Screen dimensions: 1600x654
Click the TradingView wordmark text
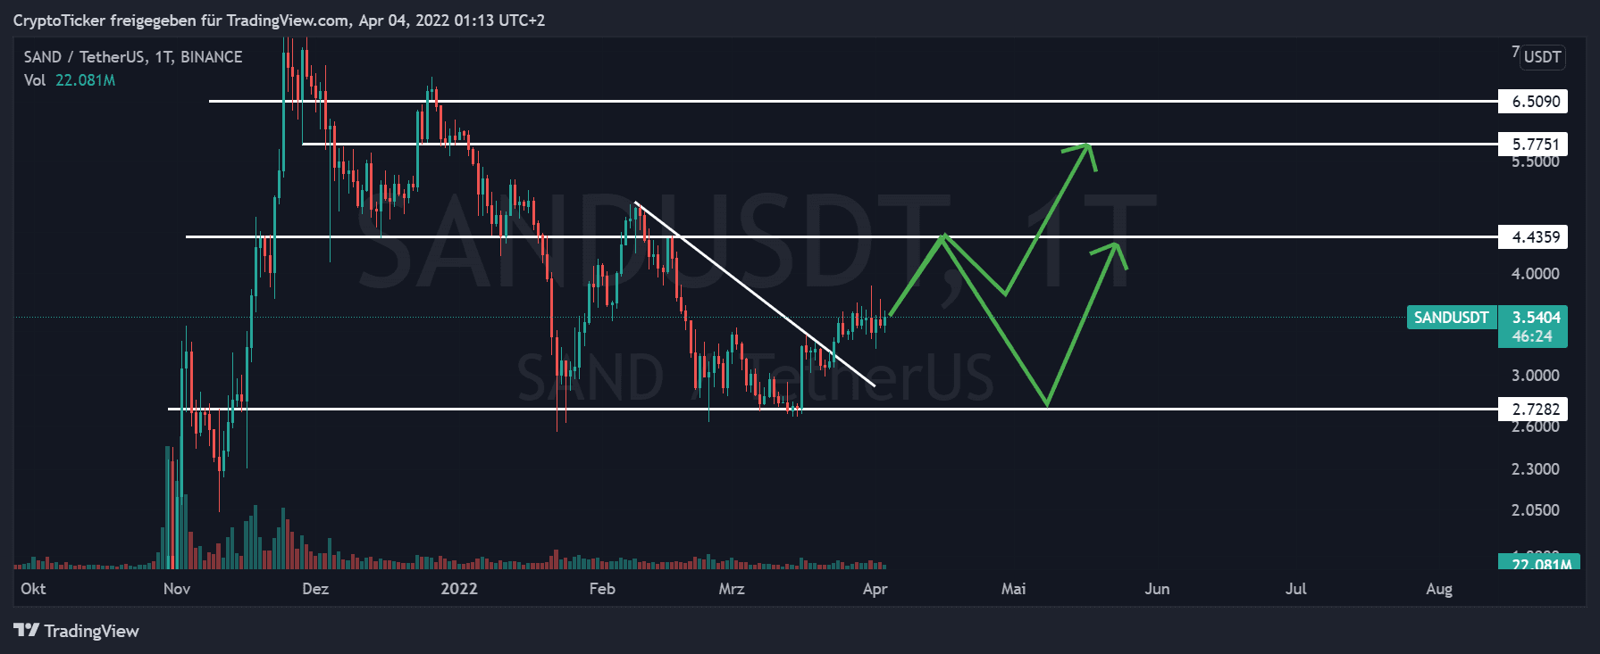point(91,632)
